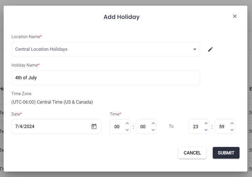
Task: Click the Holiday Name text field
Action: pyautogui.click(x=105, y=78)
